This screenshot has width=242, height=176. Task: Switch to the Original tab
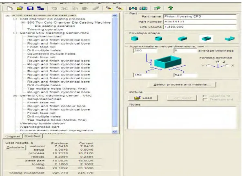click(13, 136)
